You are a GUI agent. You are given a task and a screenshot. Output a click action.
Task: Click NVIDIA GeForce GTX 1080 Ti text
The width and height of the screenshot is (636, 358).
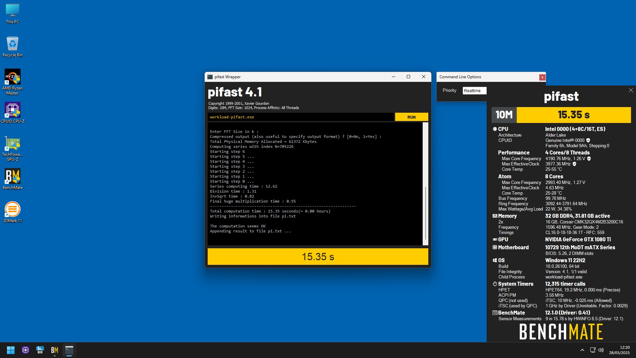click(x=578, y=239)
